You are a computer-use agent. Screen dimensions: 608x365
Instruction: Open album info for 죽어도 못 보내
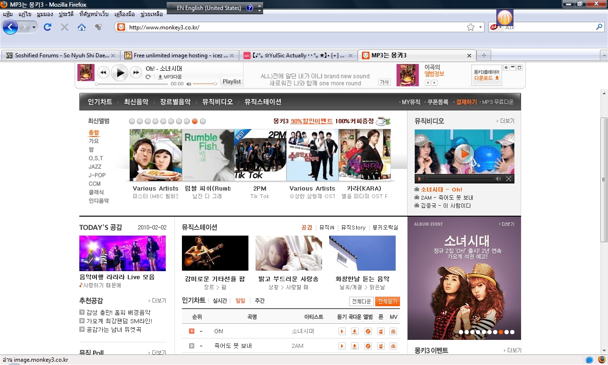(x=368, y=346)
